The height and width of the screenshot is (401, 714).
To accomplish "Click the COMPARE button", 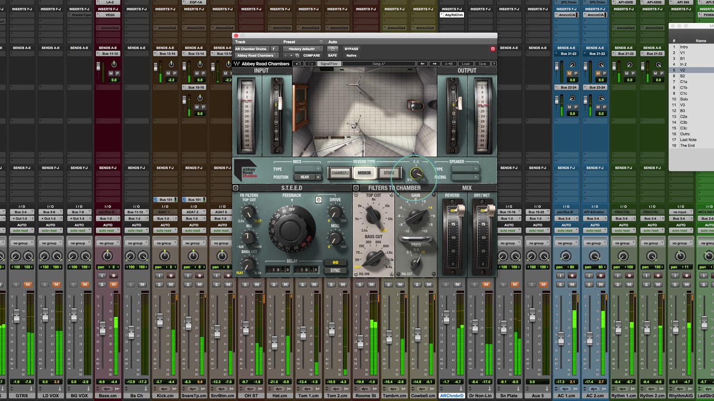I will [x=312, y=56].
